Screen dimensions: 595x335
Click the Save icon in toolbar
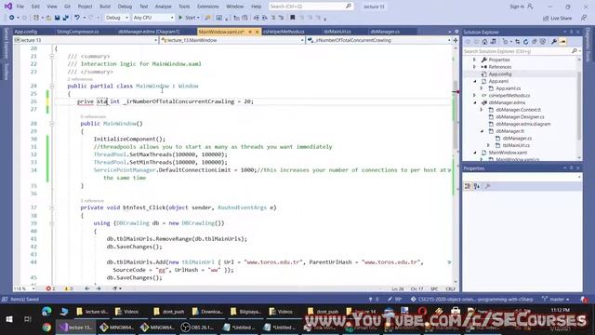coord(58,18)
